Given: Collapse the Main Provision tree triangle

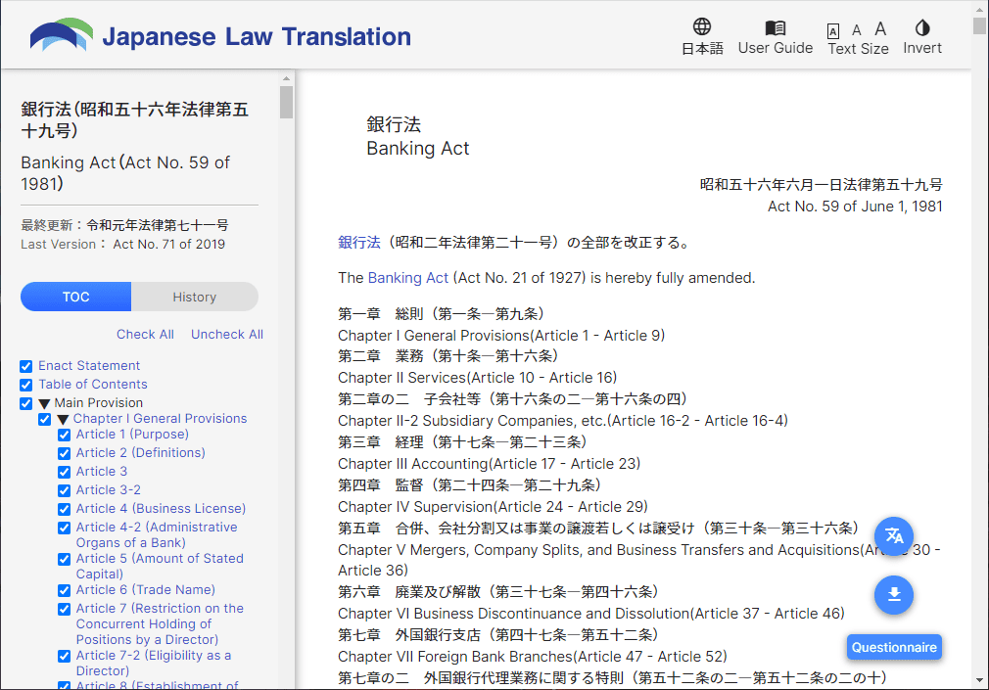Looking at the screenshot, I should pyautogui.click(x=44, y=403).
